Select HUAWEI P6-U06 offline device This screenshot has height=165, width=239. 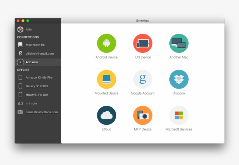38,95
